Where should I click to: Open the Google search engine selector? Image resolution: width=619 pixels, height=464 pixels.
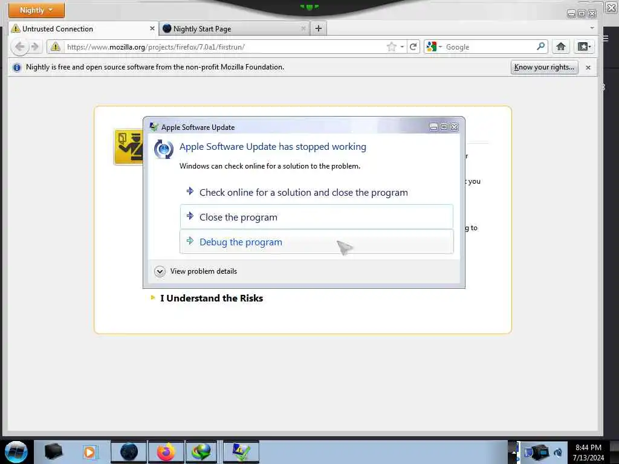(434, 47)
